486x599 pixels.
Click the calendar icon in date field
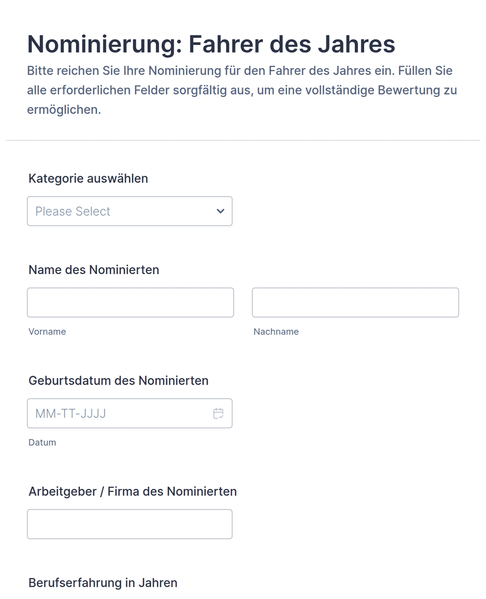(218, 413)
